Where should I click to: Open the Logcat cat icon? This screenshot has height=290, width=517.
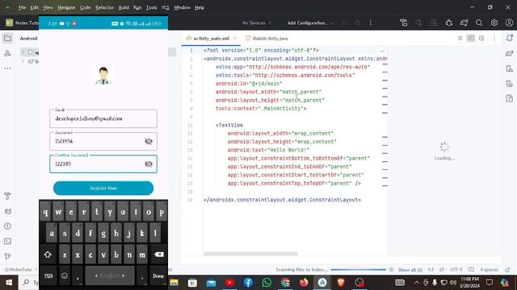(7, 211)
